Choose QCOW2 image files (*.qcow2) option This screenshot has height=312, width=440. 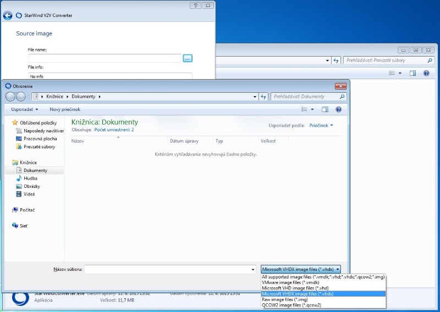click(x=323, y=305)
